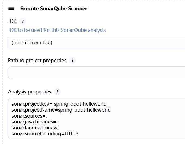Show help for Path to project properties
The height and width of the screenshot is (144, 185).
[x=72, y=61]
